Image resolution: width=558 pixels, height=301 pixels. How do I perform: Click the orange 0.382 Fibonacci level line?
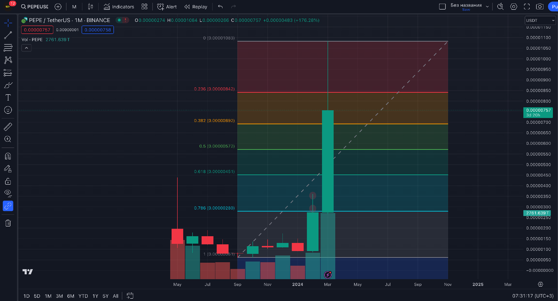pyautogui.click(x=343, y=124)
